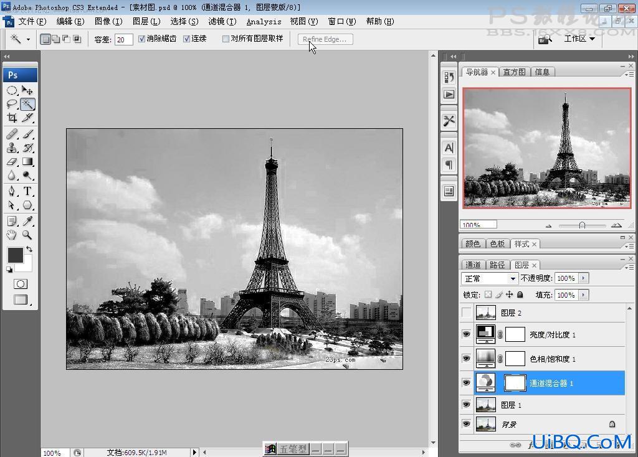
Task: Click the New Selection mode icon
Action: tap(45, 39)
